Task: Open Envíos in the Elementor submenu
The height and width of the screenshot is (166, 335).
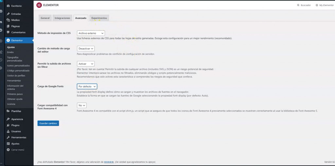Action: (x=10, y=52)
